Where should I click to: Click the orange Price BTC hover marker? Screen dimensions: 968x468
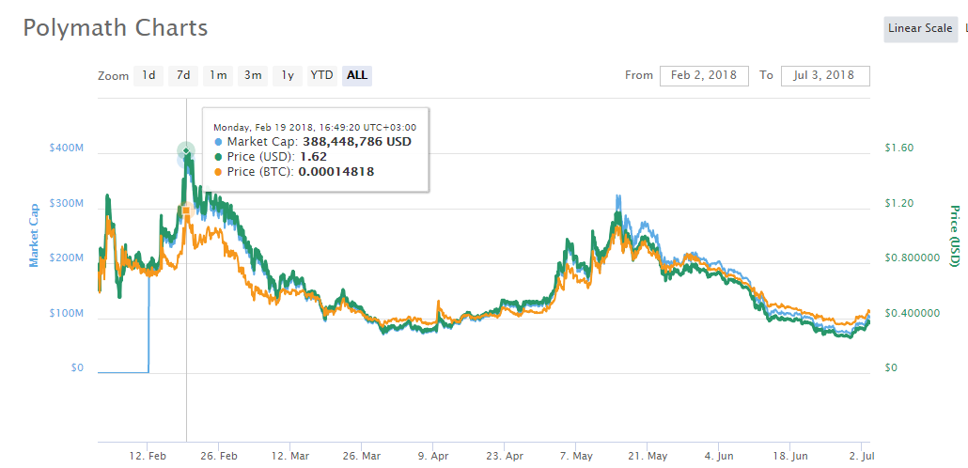[x=186, y=211]
